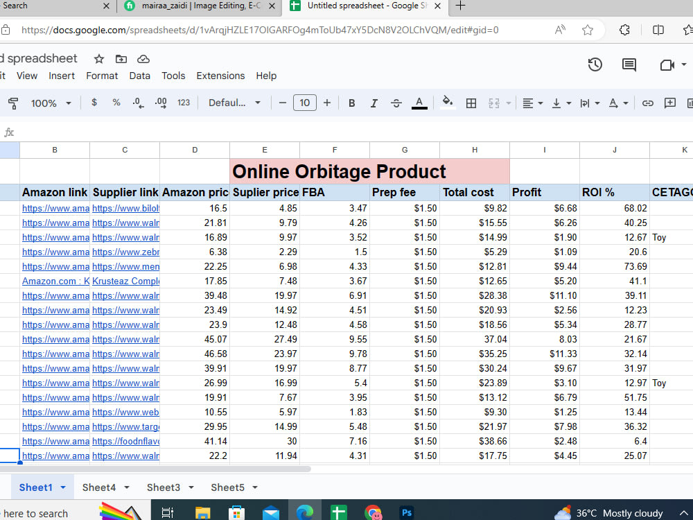Decrease font size minus button
Viewport: 693px width, 520px height.
(x=283, y=103)
